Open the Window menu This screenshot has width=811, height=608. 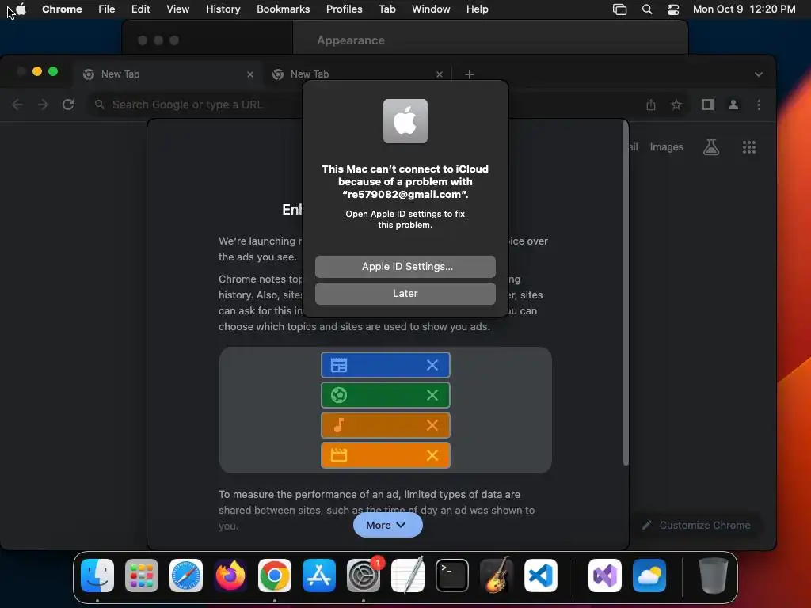431,9
